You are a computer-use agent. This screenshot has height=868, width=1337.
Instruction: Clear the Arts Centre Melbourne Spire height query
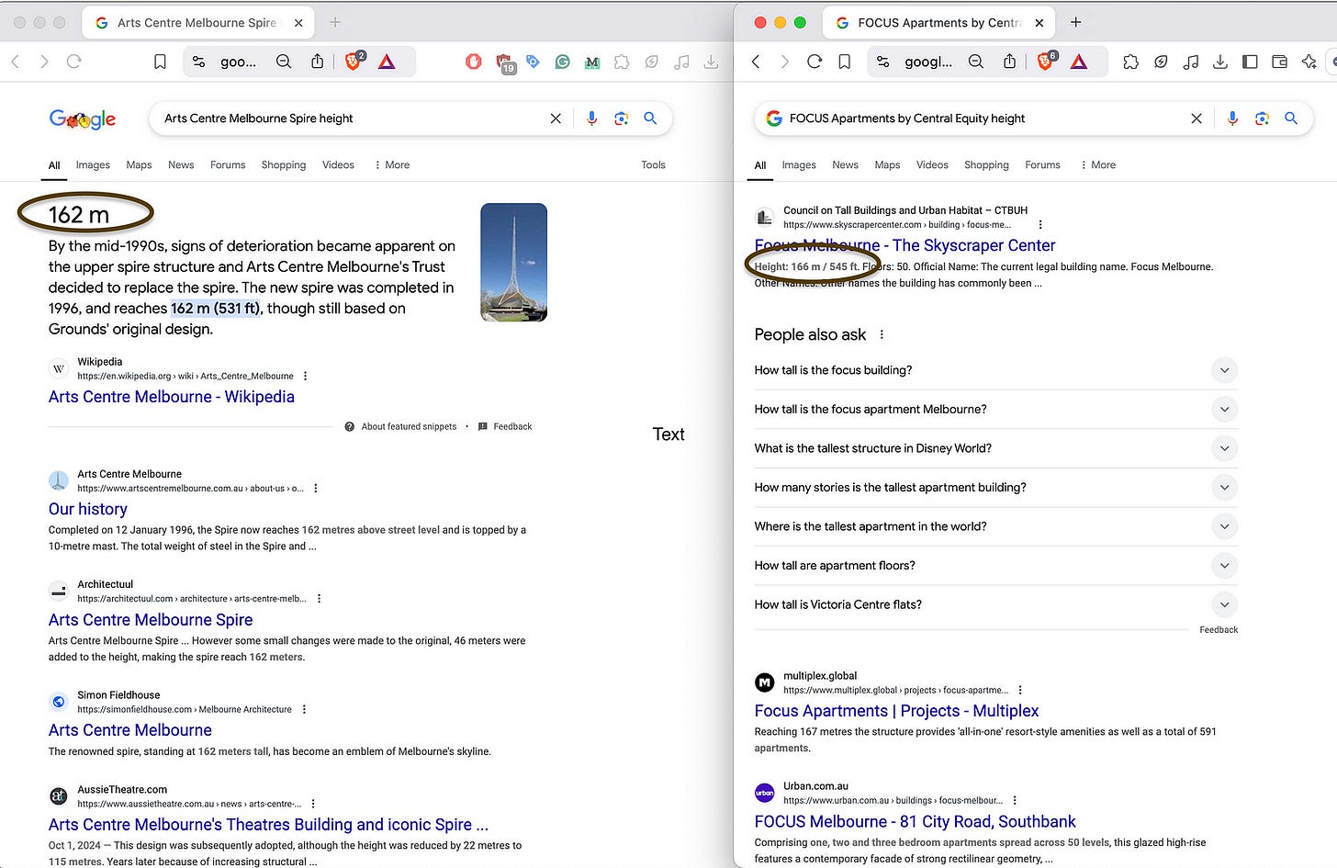click(556, 118)
